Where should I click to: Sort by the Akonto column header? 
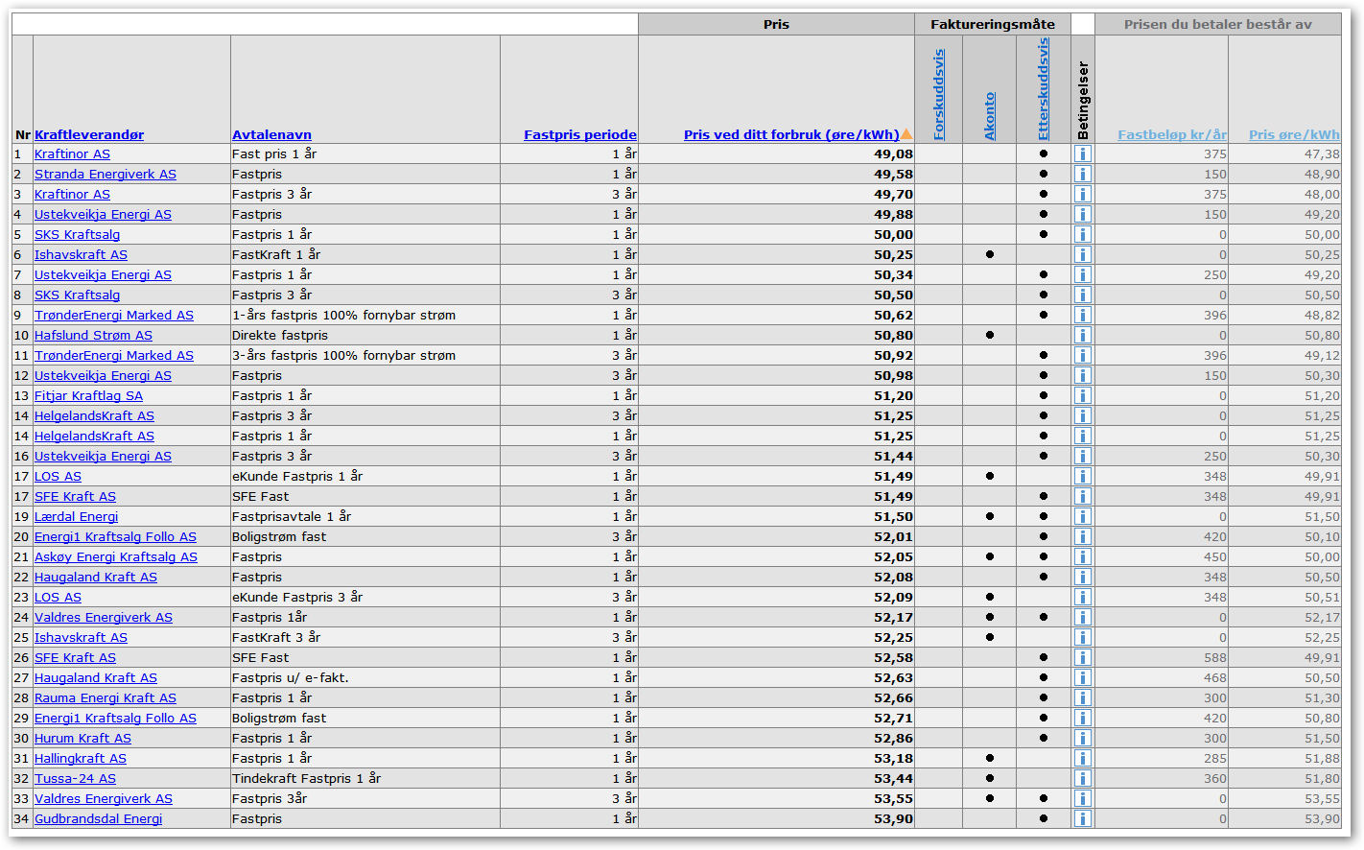[990, 116]
